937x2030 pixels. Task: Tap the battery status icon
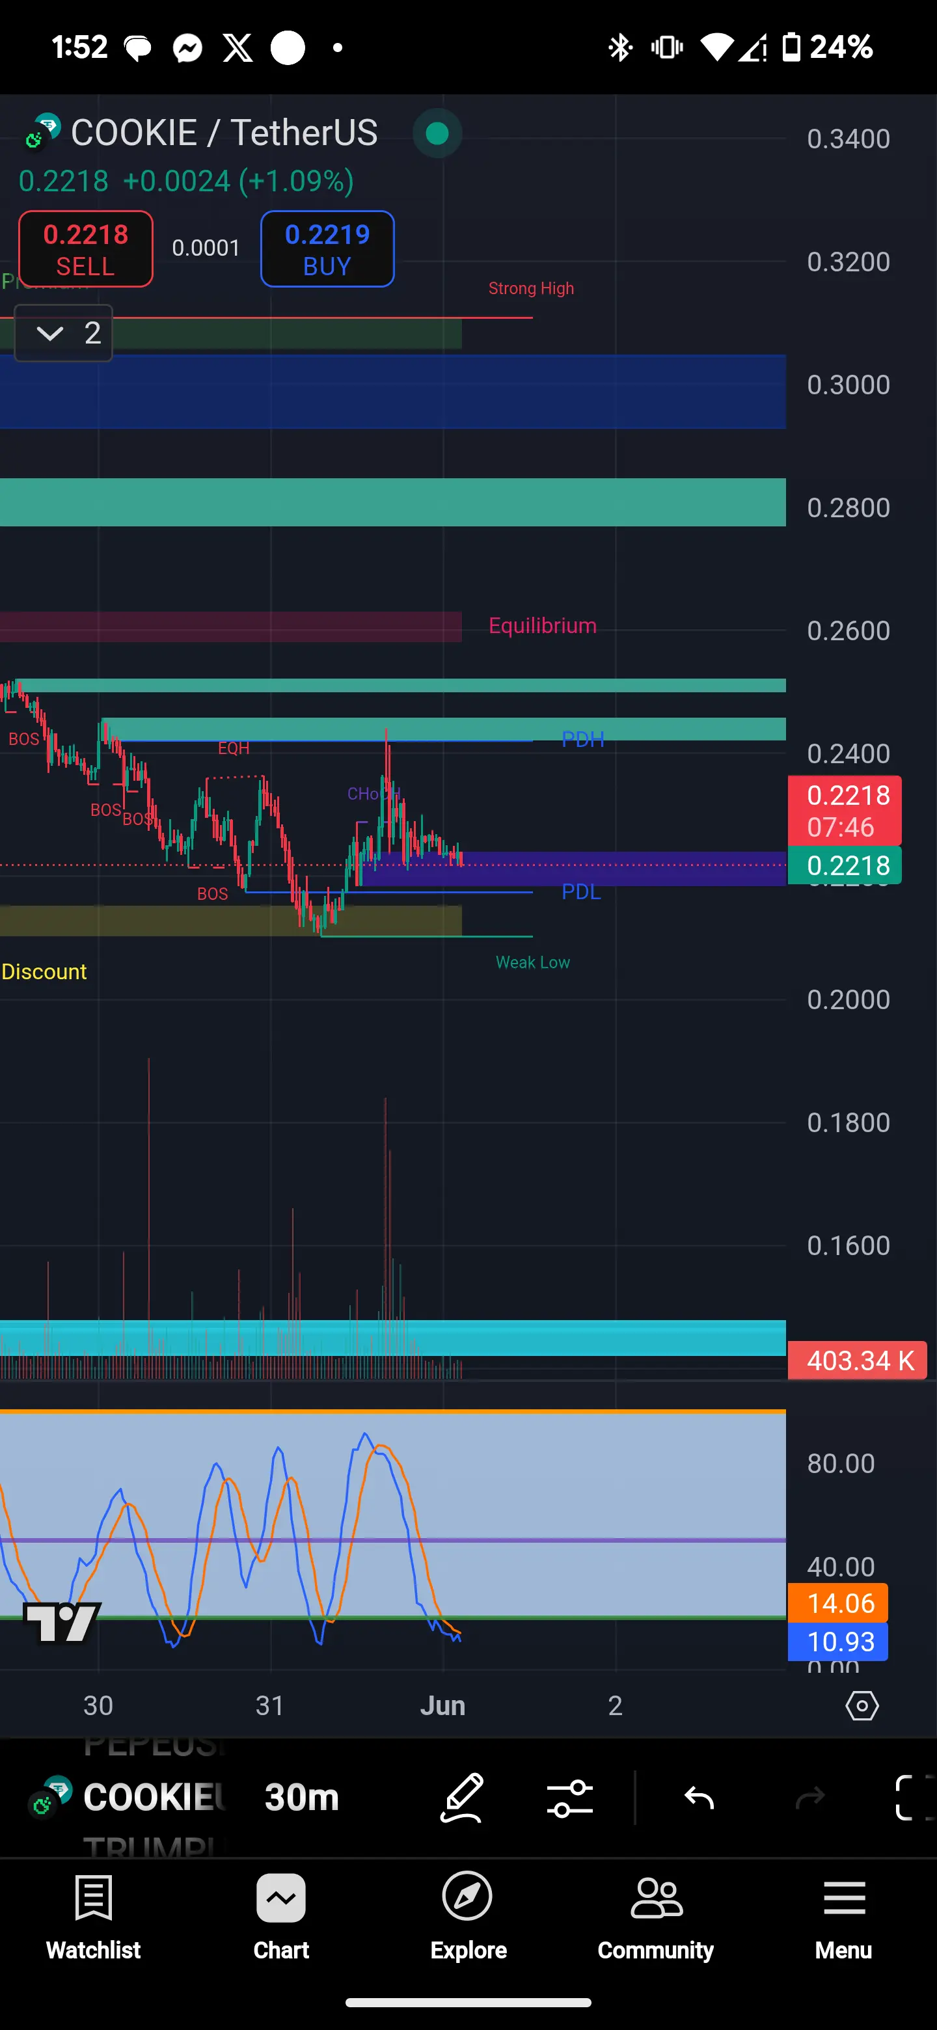tap(791, 47)
